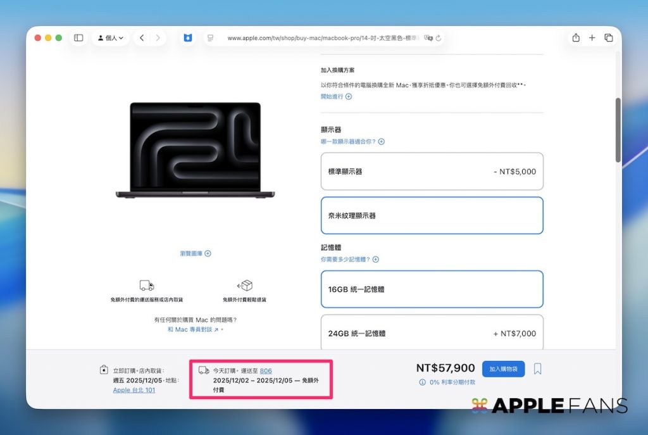Screen dimensions: 648x435
Task: Select the 奈米紋理顯示器 display option
Action: (x=432, y=215)
